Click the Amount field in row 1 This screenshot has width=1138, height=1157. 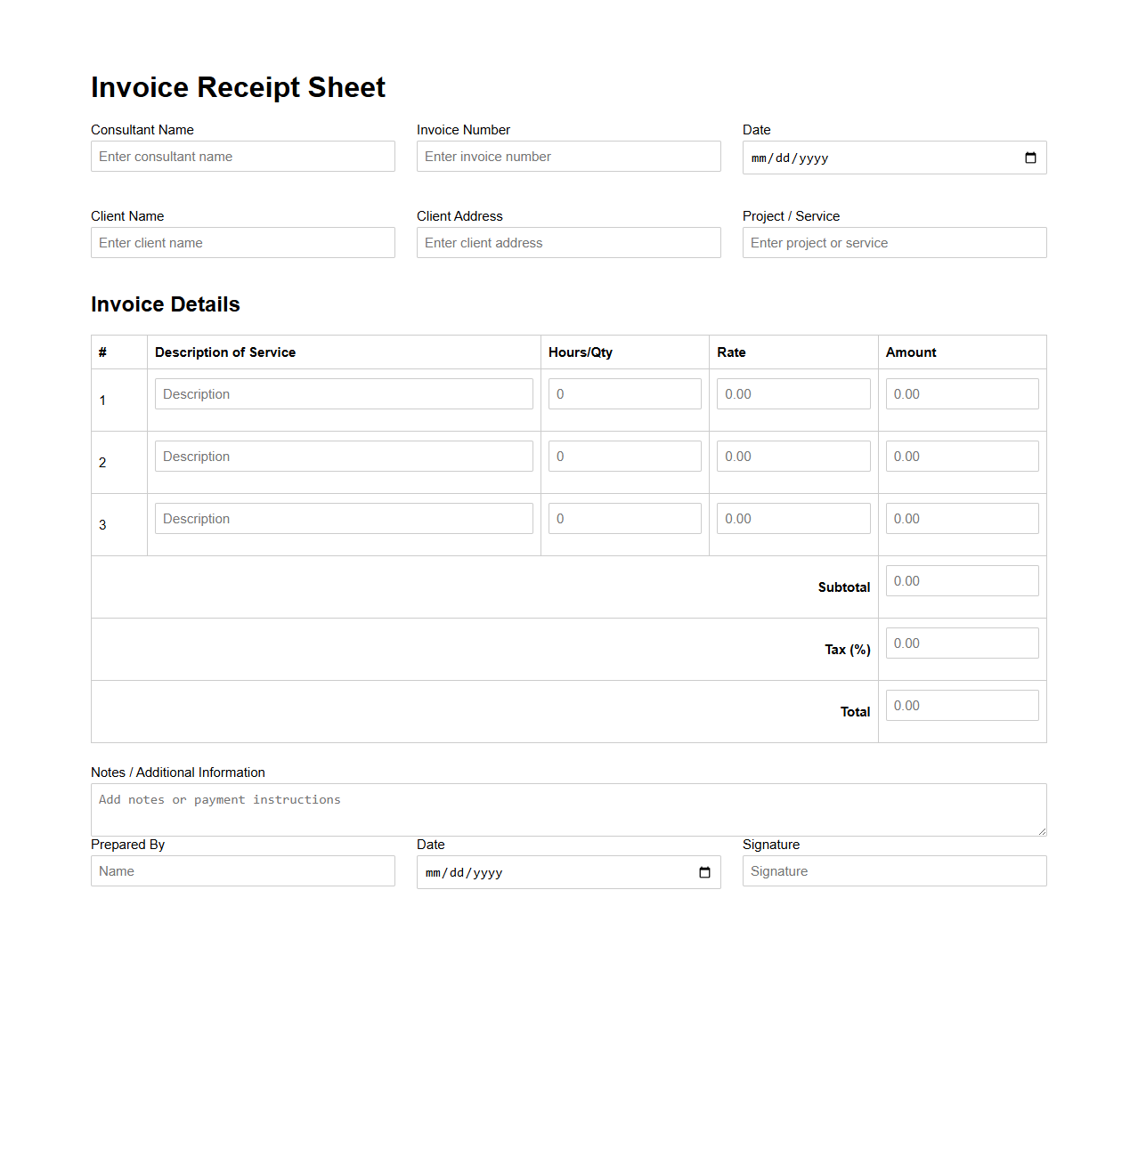point(962,393)
